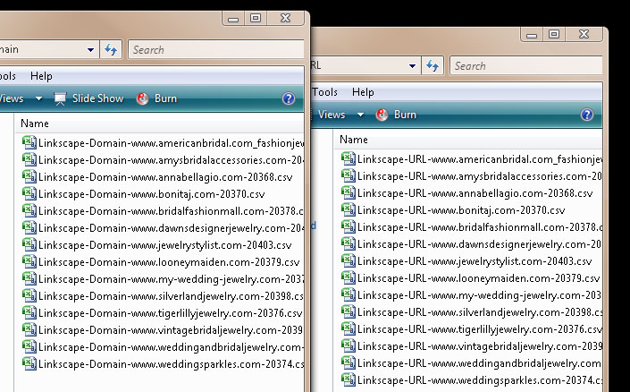Click the Excel icon beside Linkscape-Domain jewelrystylist file
630x392 pixels.
click(x=29, y=244)
